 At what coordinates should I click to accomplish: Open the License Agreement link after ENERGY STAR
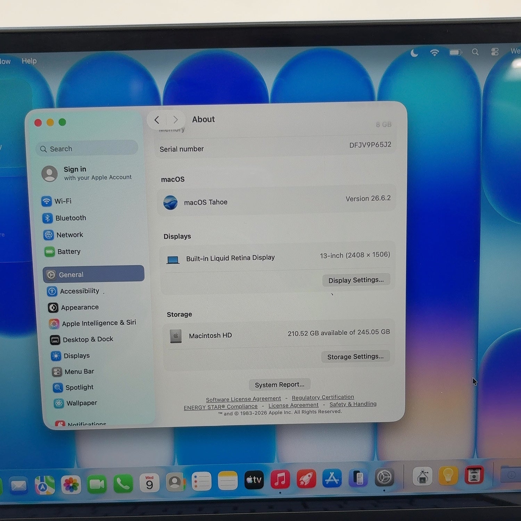pos(293,405)
